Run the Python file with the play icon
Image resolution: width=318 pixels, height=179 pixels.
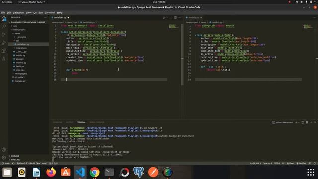coord(164,18)
